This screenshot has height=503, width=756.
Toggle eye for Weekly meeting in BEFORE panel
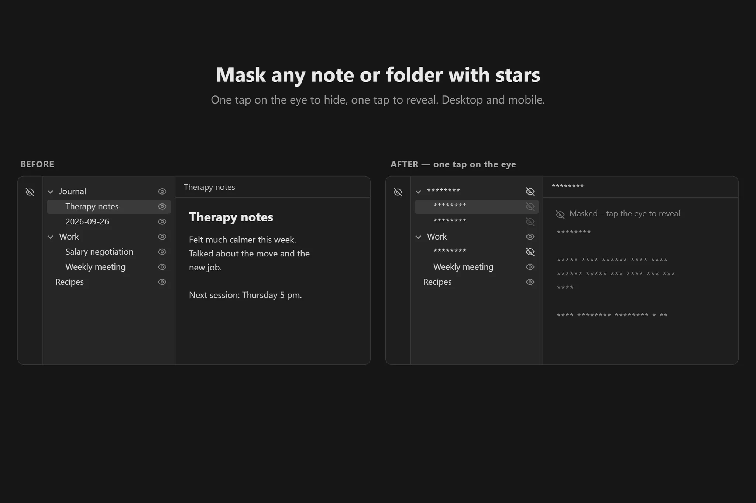[162, 267]
